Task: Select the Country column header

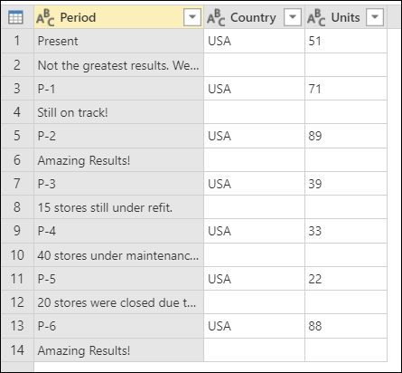Action: coord(254,17)
